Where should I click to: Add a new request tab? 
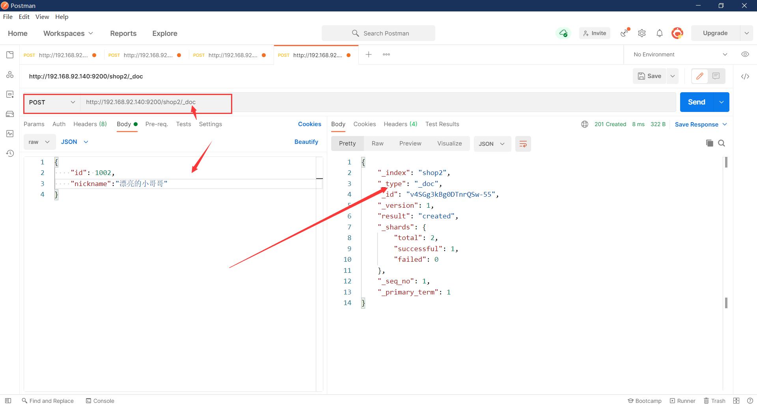click(x=368, y=54)
